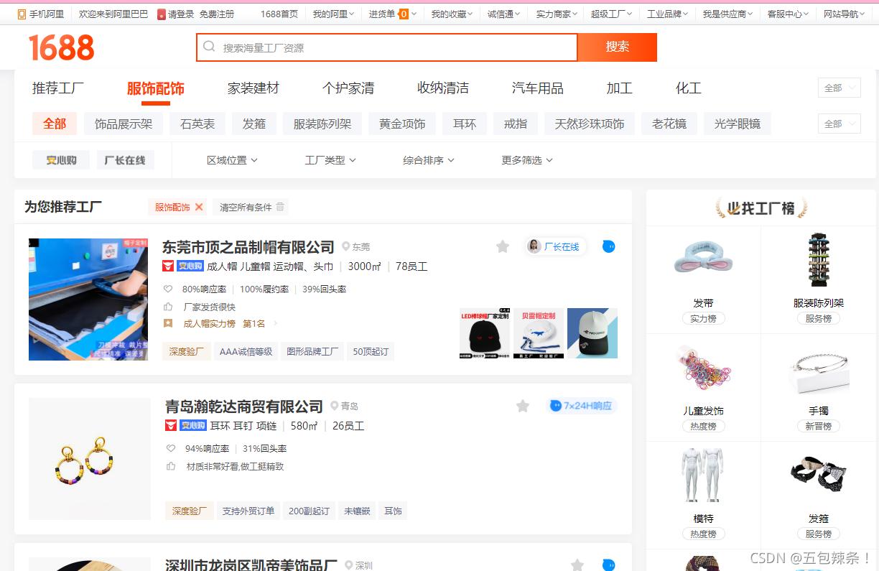Click the orange 搜索 search button
The width and height of the screenshot is (879, 571).
[x=618, y=46]
